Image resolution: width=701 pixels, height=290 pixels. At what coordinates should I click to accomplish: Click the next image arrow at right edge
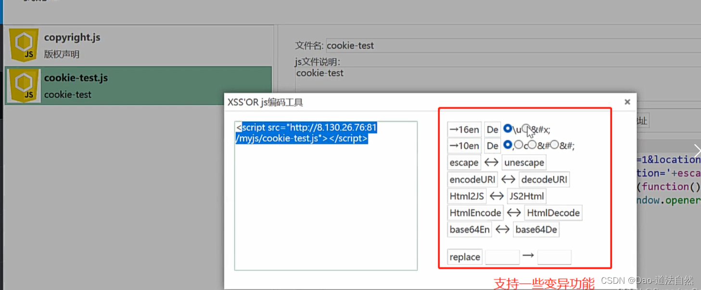click(696, 150)
